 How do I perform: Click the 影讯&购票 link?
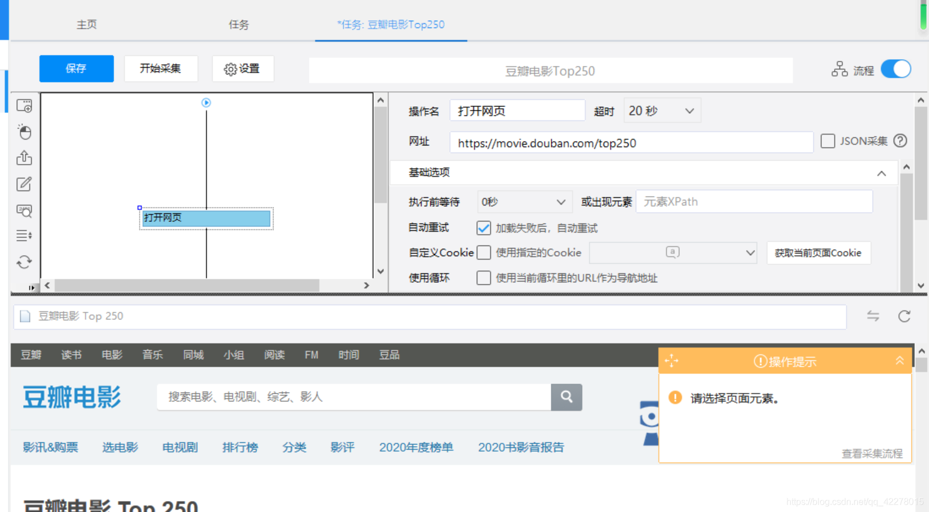[x=50, y=447]
